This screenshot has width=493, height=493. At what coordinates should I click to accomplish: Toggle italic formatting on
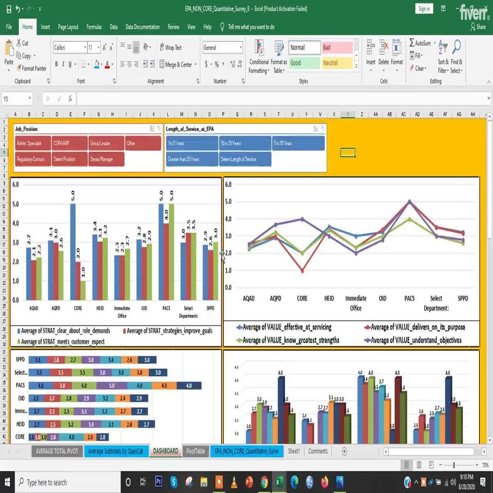pyautogui.click(x=63, y=64)
